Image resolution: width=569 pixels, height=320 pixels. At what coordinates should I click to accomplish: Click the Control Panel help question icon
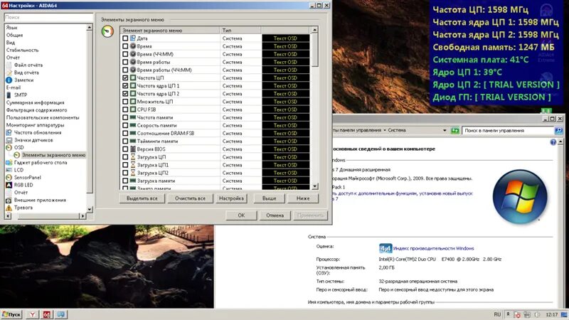pos(553,142)
